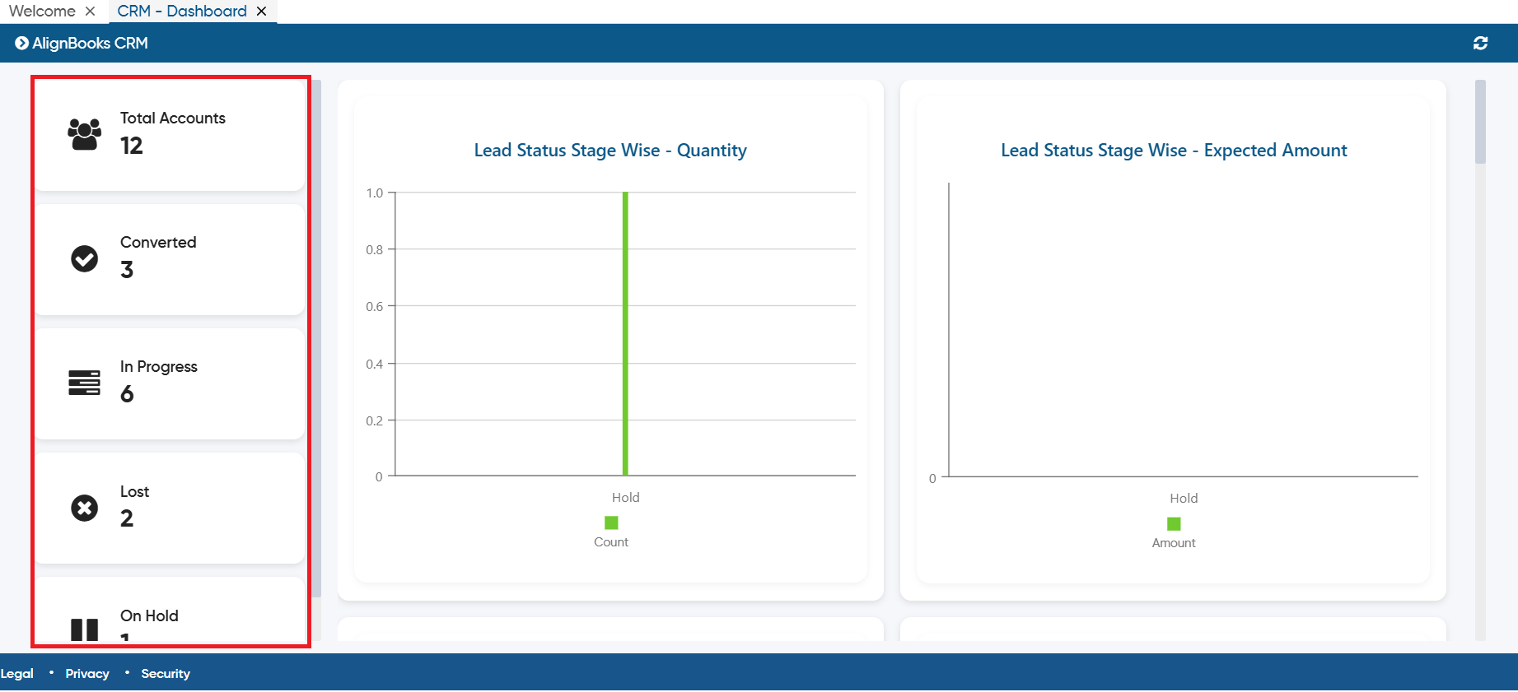This screenshot has height=692, width=1518.
Task: Click the AlignBooks CRM arrow circle icon
Action: click(21, 43)
